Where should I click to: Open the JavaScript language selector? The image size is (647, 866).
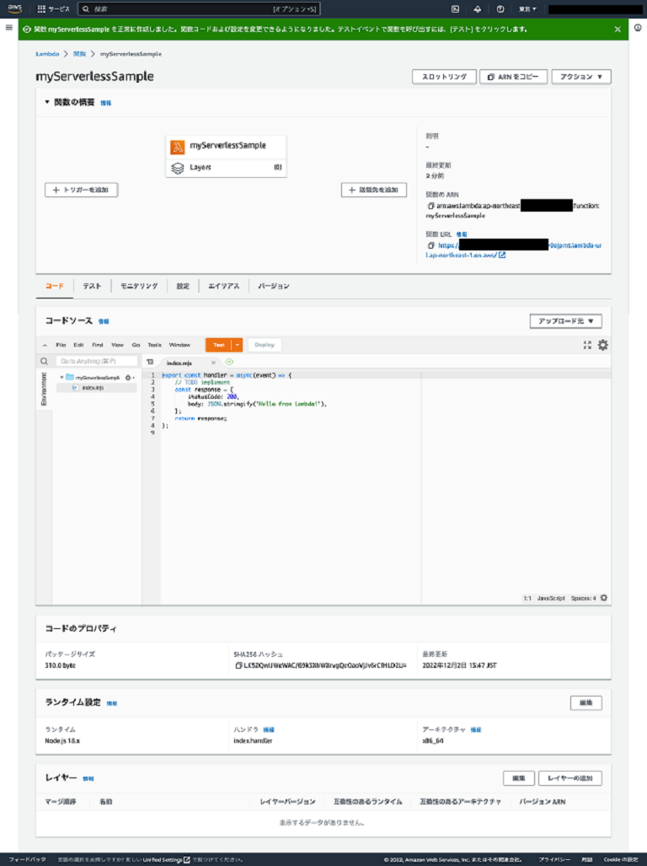551,598
